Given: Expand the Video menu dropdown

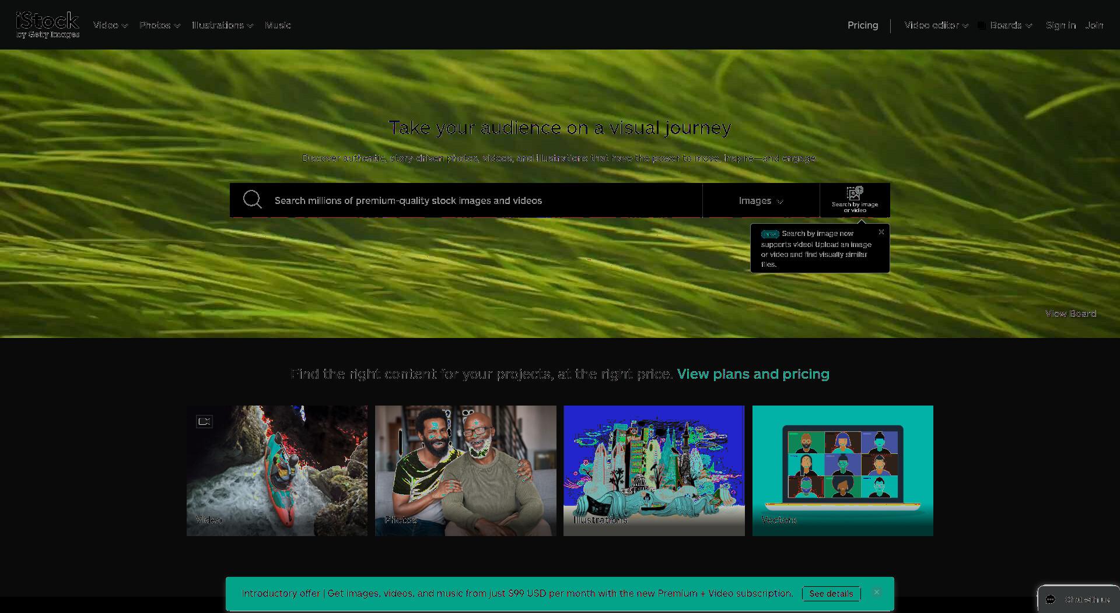Looking at the screenshot, I should click(110, 25).
